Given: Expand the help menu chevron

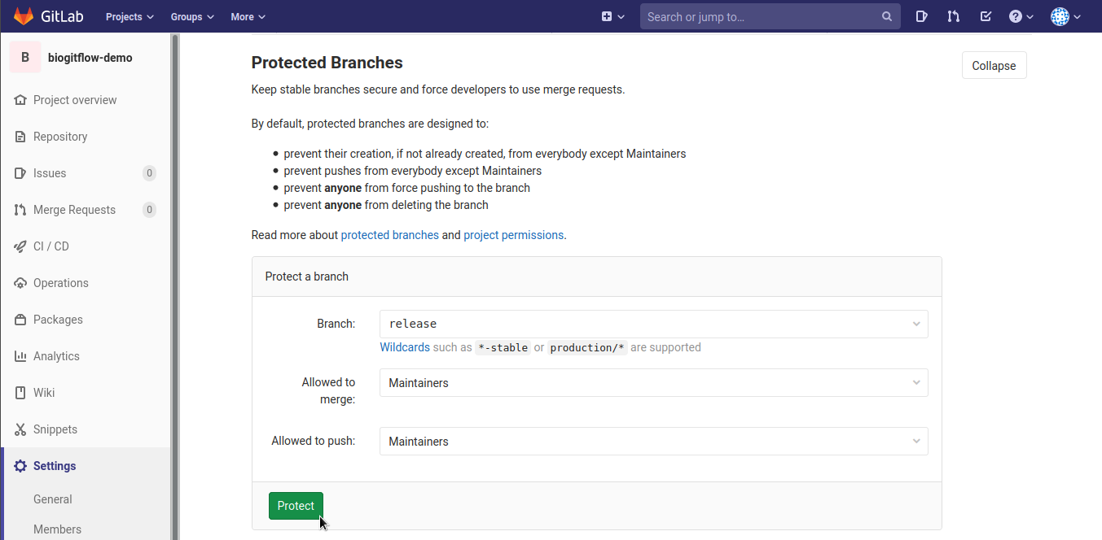Looking at the screenshot, I should click(x=1030, y=16).
